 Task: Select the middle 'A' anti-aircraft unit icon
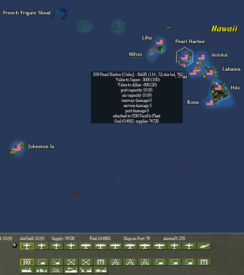(130, 262)
